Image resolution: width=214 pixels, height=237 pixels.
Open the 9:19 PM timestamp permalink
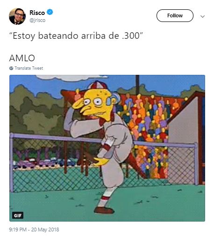(18, 230)
